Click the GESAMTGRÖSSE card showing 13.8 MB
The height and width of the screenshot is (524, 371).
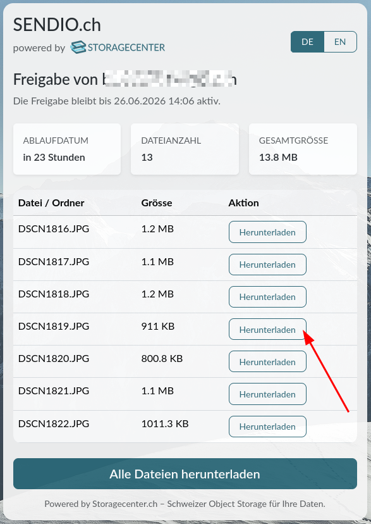pos(303,149)
